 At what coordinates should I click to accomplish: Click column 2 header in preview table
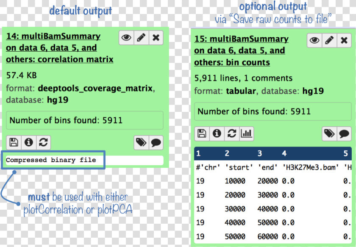coord(227,153)
